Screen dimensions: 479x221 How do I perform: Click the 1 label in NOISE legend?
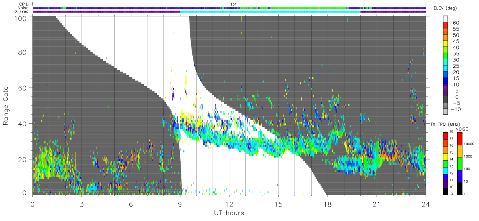click(464, 194)
